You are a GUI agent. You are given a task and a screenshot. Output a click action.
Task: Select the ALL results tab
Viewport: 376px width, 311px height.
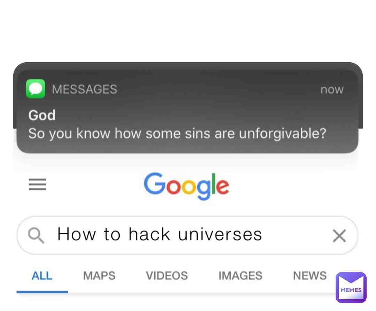[x=42, y=276]
